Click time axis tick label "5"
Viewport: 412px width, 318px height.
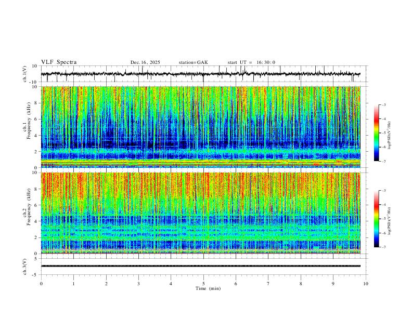click(203, 284)
